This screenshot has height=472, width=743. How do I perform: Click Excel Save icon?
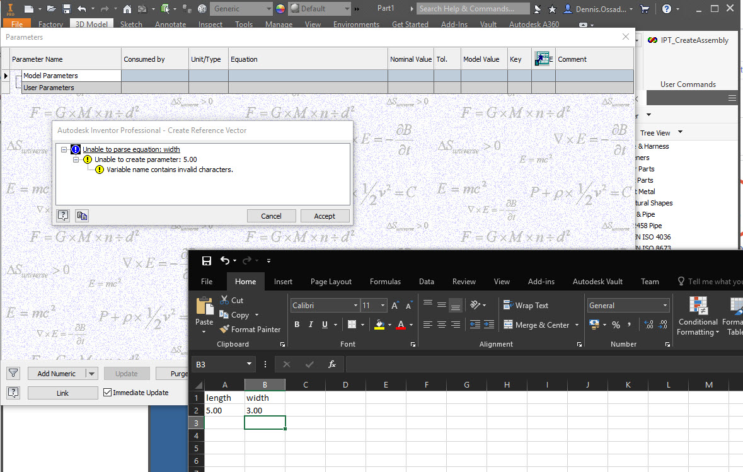pyautogui.click(x=207, y=261)
